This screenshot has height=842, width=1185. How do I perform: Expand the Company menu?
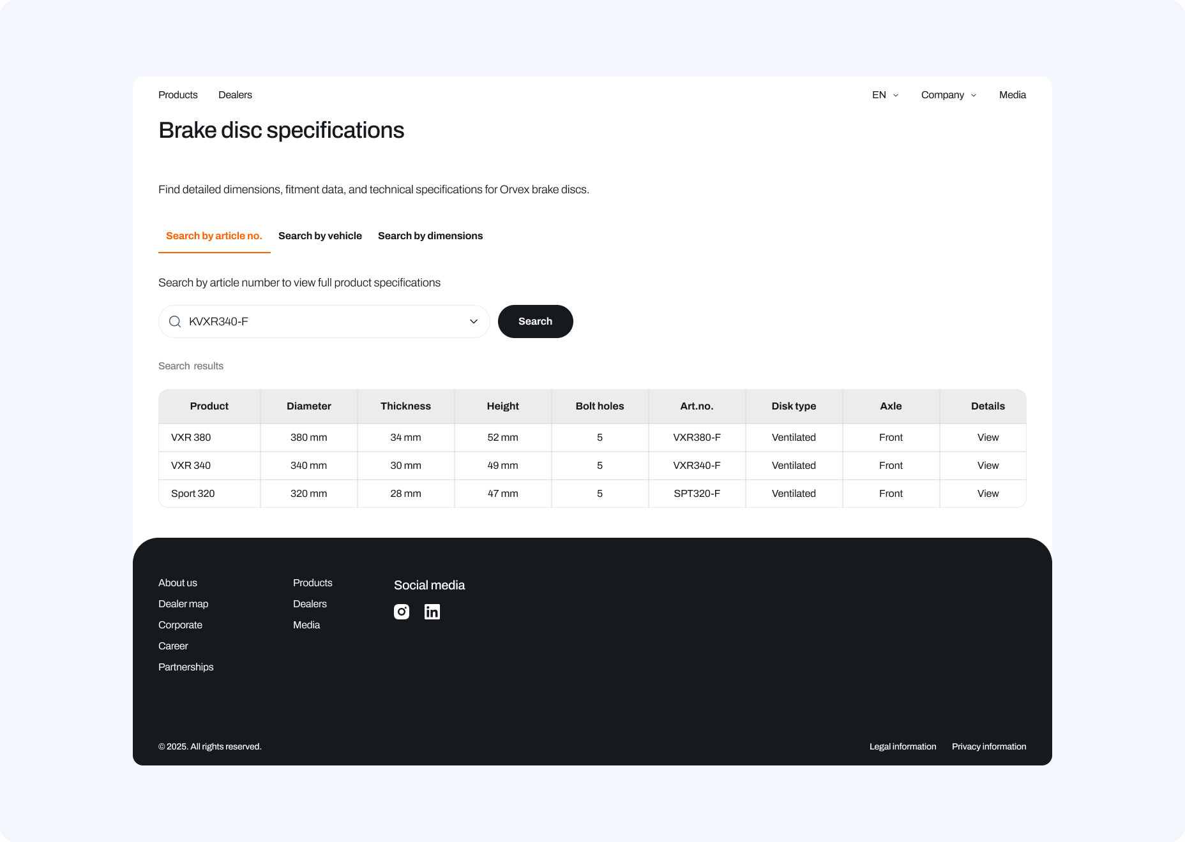coord(949,95)
